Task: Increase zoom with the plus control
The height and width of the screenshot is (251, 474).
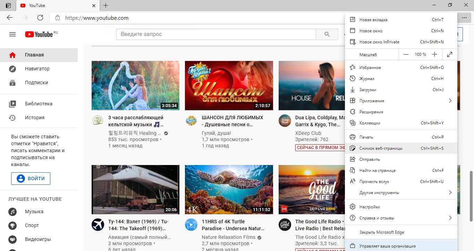Action: pos(434,54)
